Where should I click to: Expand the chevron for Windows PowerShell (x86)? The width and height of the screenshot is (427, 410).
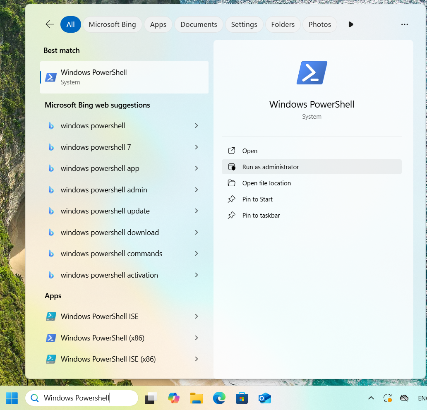[x=197, y=338]
